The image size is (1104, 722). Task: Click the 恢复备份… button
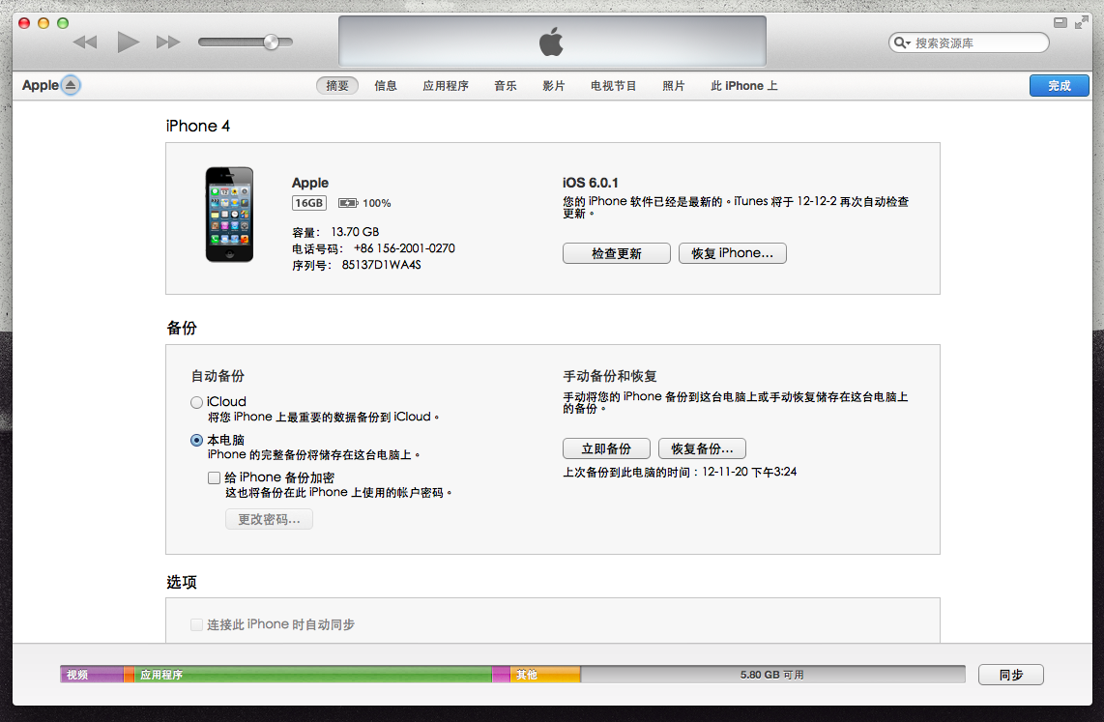point(702,449)
